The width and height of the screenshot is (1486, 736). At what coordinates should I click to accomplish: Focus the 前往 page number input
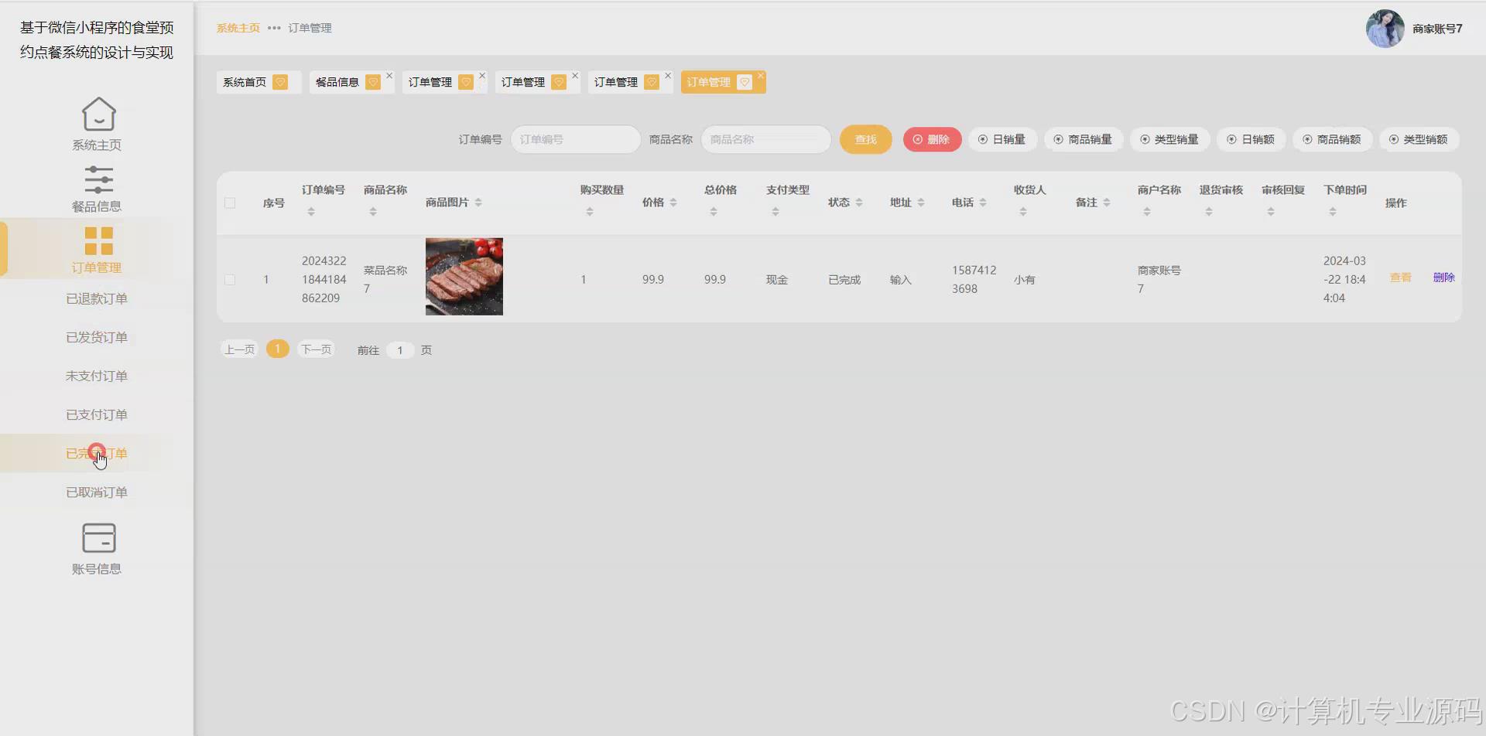[x=400, y=350]
